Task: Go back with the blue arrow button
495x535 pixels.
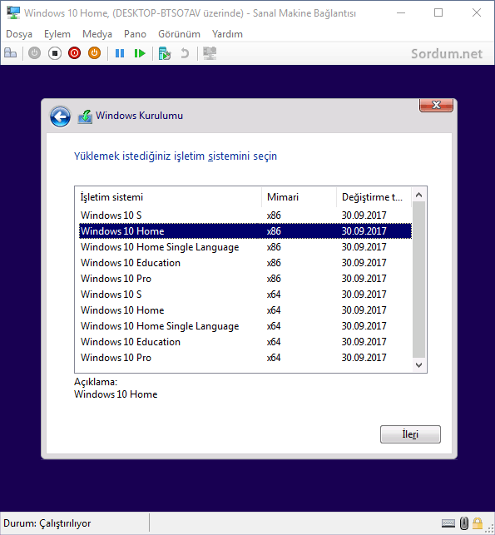Action: (61, 116)
